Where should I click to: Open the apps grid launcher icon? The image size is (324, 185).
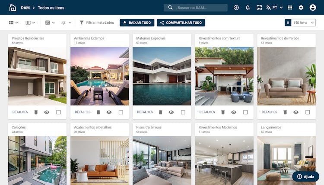click(x=290, y=8)
